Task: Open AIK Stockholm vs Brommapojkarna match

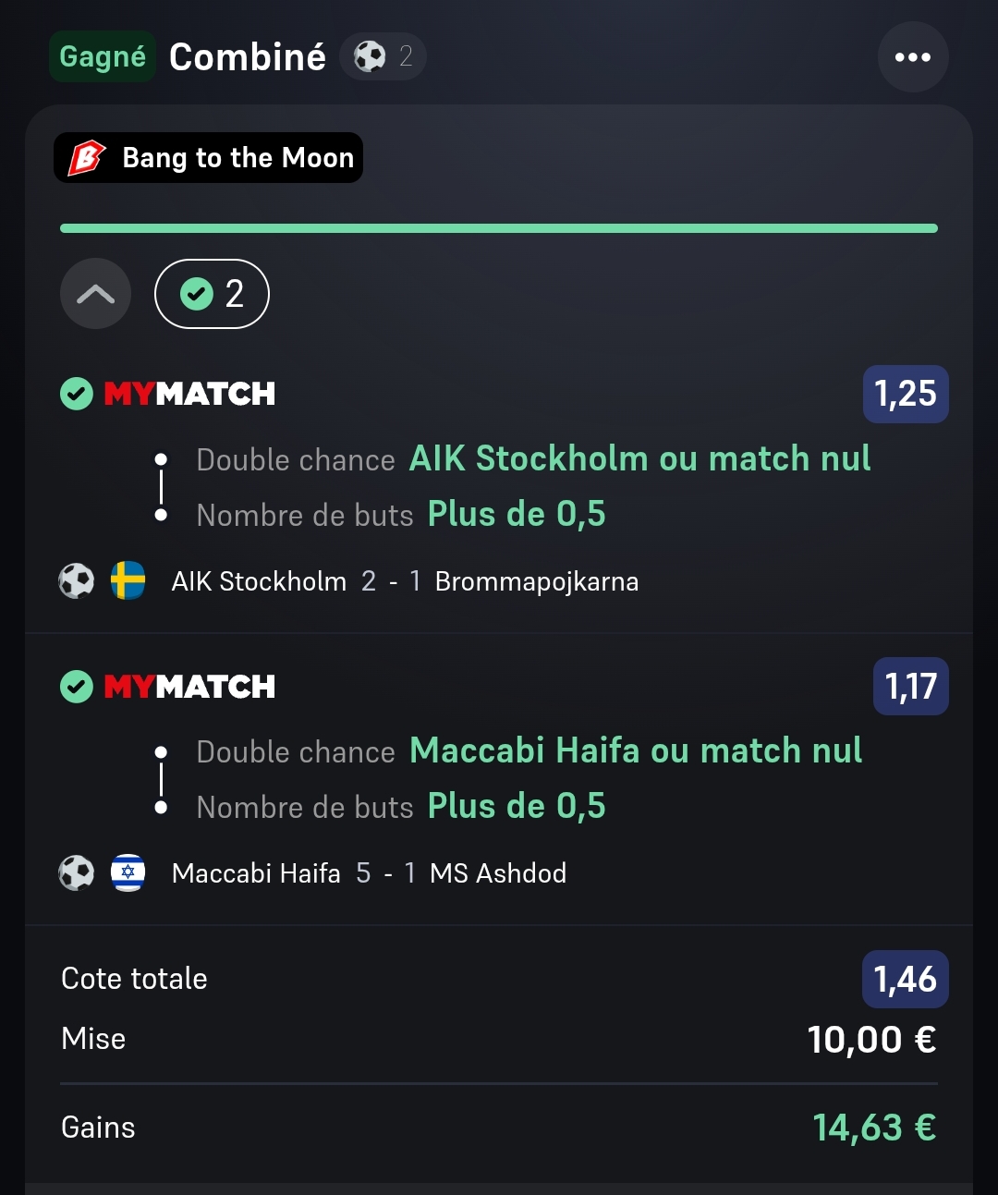Action: click(x=405, y=581)
